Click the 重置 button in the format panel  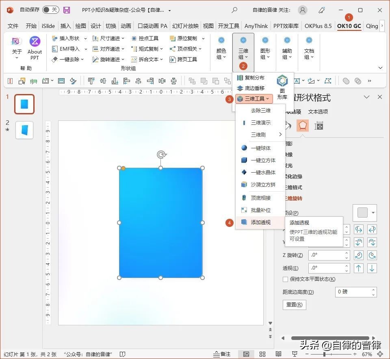point(294,305)
